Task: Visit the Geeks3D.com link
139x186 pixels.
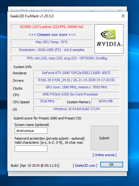Action: 85,165
